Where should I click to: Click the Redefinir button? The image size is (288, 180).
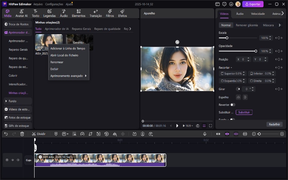274,124
